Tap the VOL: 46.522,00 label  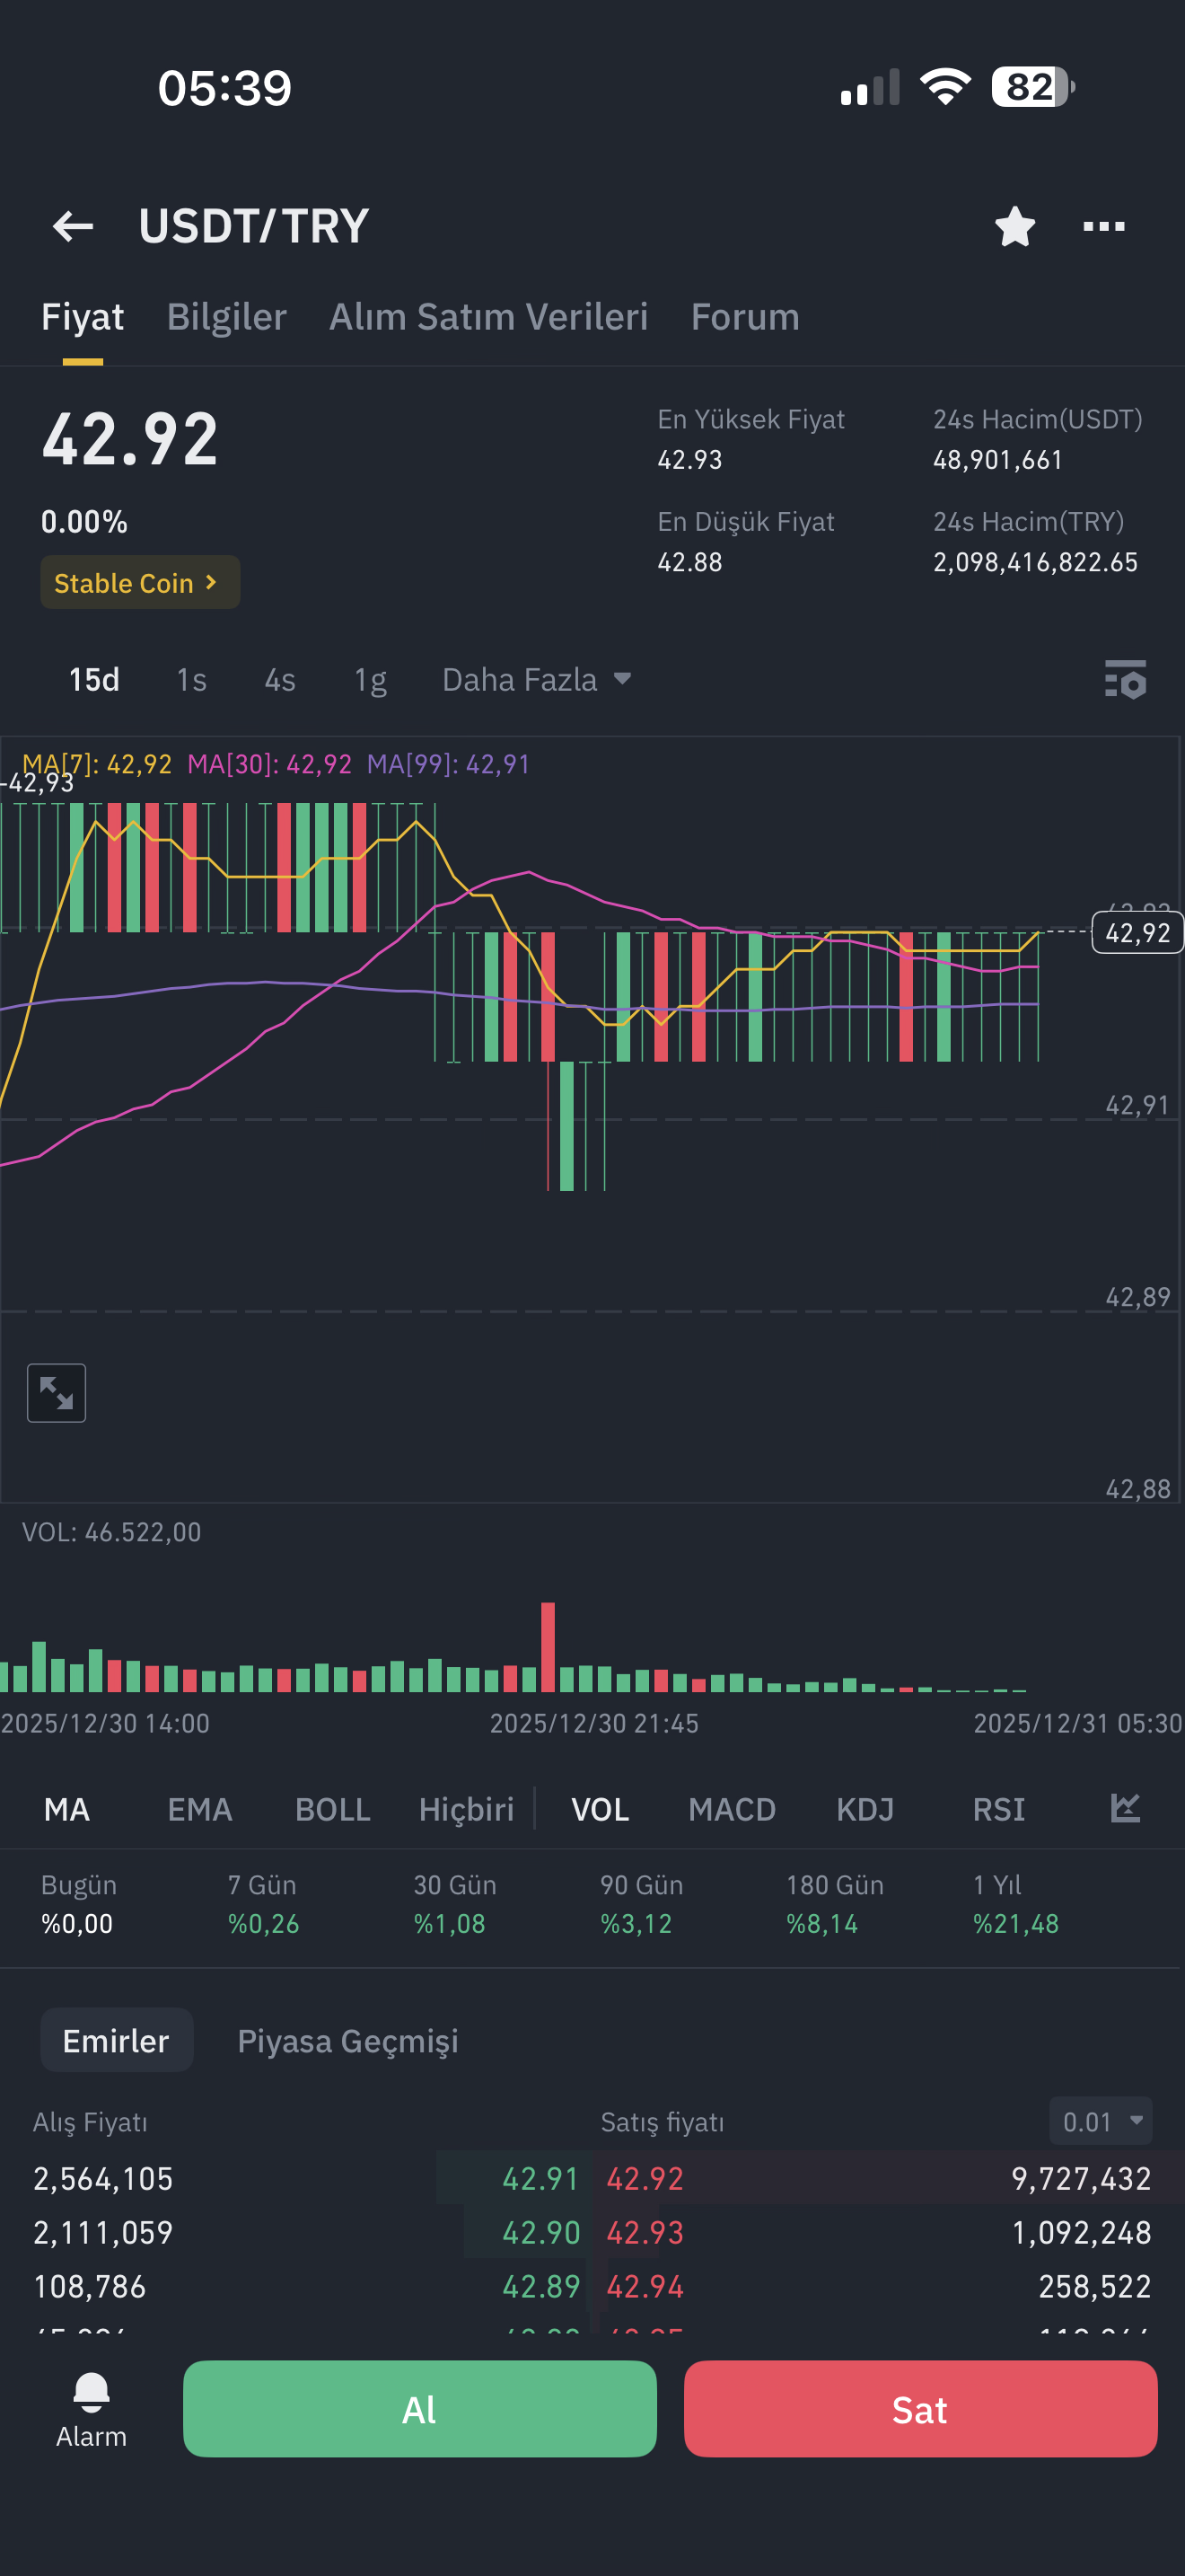pos(112,1532)
